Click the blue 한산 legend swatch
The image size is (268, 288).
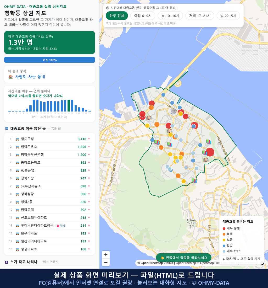[224, 246]
